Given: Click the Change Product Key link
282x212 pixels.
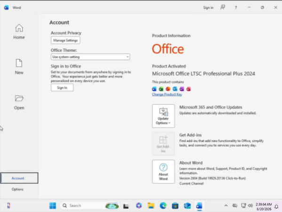Looking at the screenshot, I should pyautogui.click(x=167, y=94).
